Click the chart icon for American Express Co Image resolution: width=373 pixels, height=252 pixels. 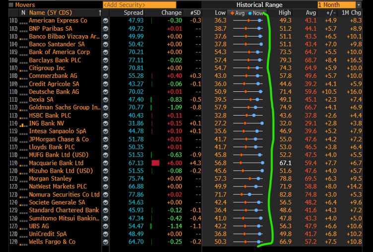105,21
